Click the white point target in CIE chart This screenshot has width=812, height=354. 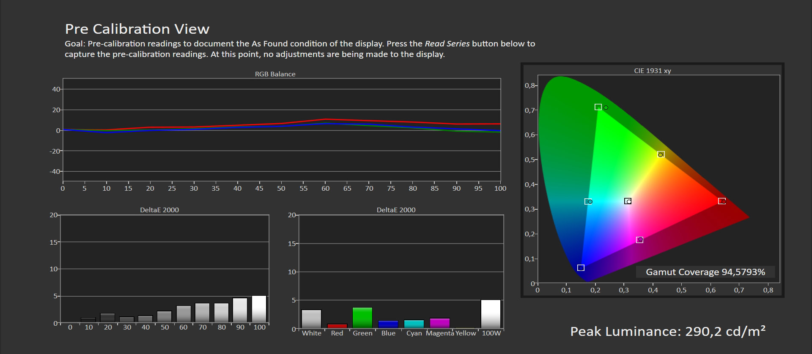coord(628,201)
